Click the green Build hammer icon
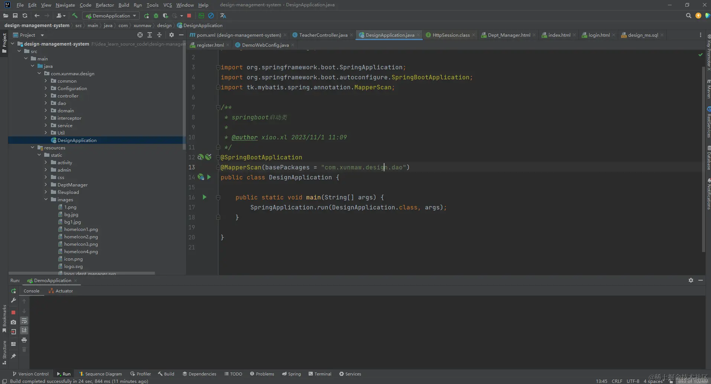Screen dimensions: 711x384 click(x=75, y=16)
